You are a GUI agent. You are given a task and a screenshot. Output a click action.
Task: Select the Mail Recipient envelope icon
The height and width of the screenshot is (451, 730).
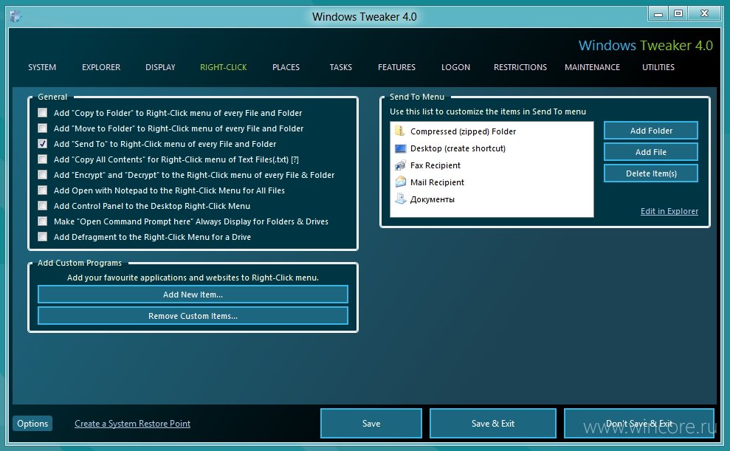tap(400, 182)
